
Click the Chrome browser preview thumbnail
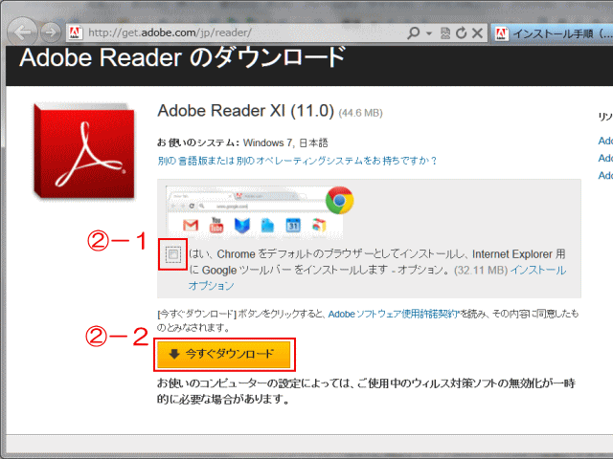255,212
